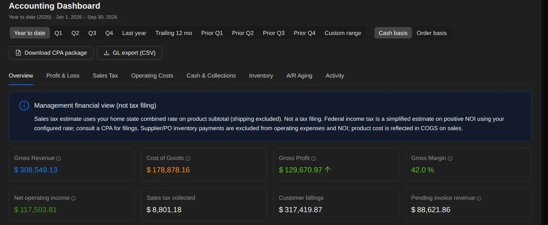Screen dimensions: 548x225
Task: Click the Cost of Goods value $178,878.16
Action: click(x=168, y=170)
